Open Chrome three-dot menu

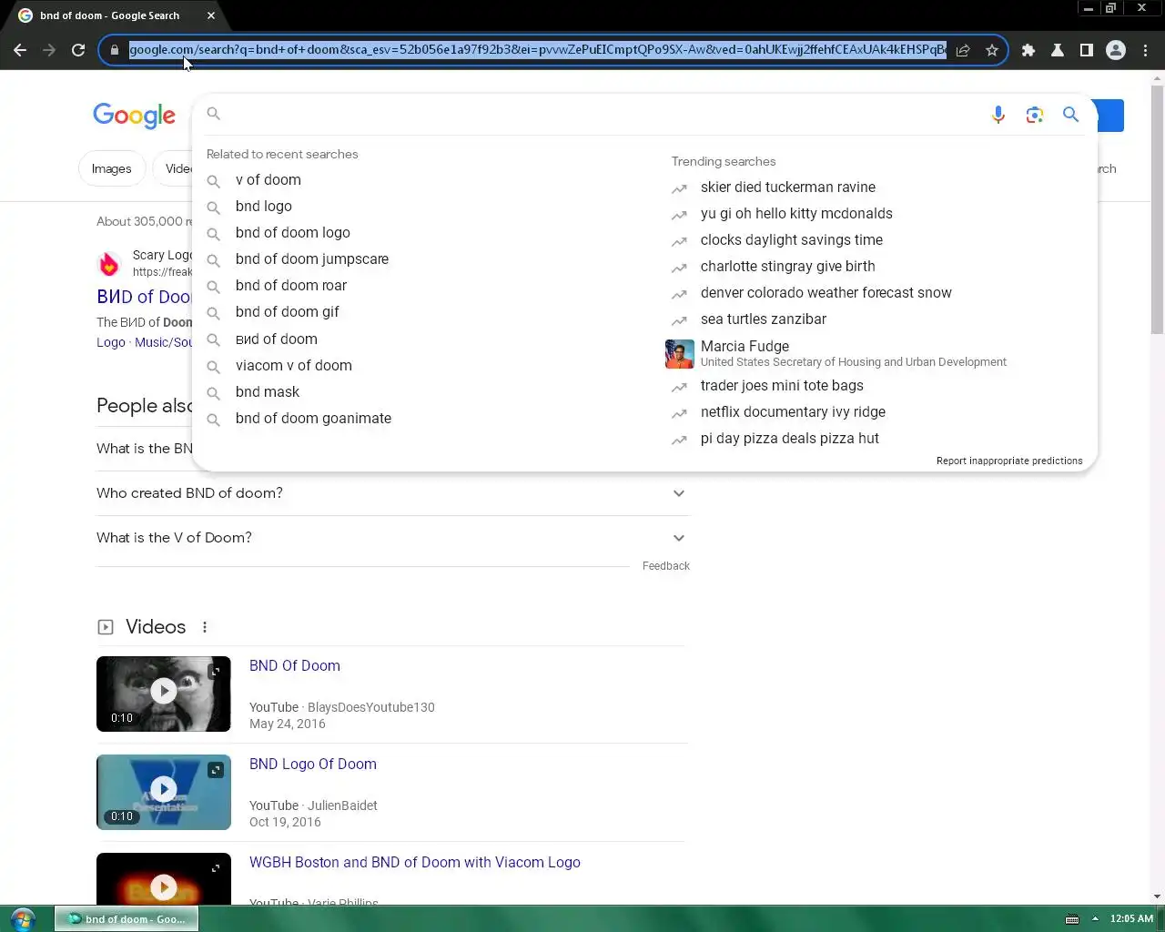tap(1146, 50)
